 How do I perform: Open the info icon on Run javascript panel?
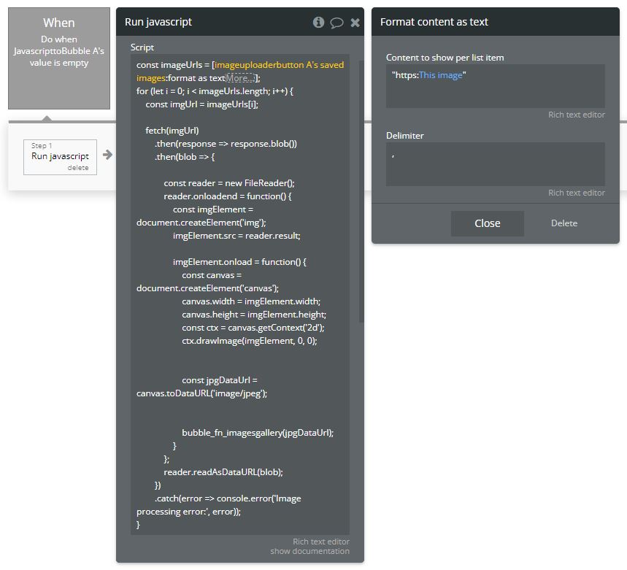(318, 22)
